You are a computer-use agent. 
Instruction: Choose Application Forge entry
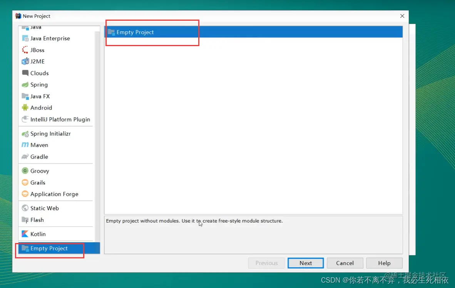point(56,194)
